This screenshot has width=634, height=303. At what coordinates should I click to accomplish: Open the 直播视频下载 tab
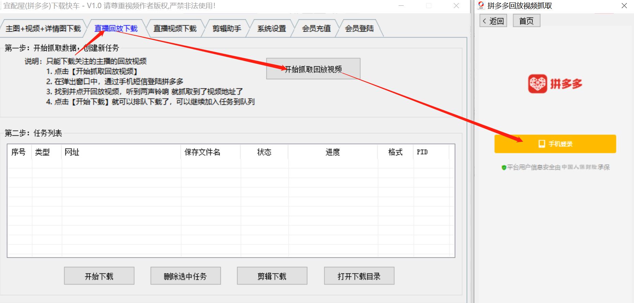(x=175, y=29)
